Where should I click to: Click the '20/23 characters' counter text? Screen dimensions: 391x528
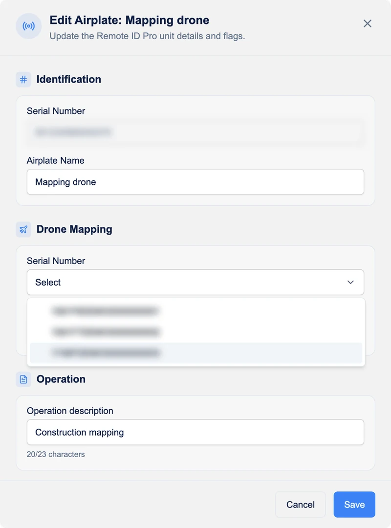56,454
